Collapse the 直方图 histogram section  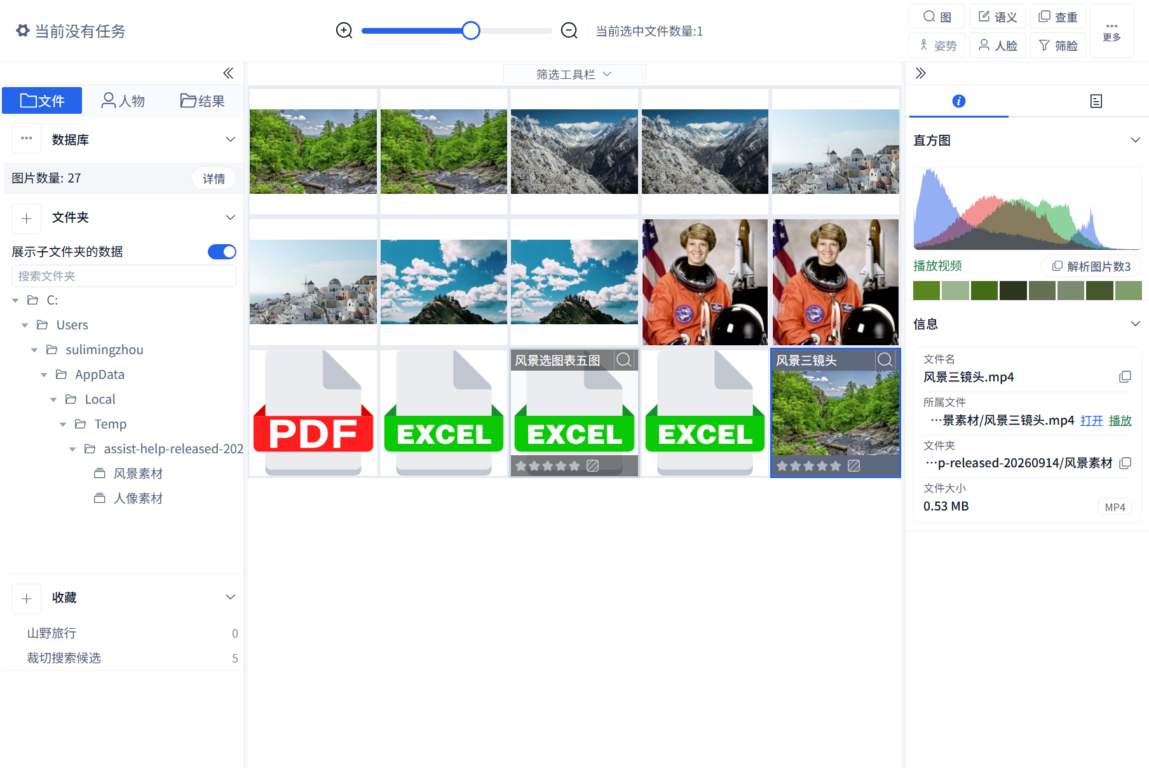(1136, 140)
